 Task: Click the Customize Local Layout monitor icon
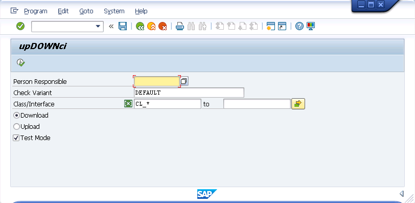point(311,26)
